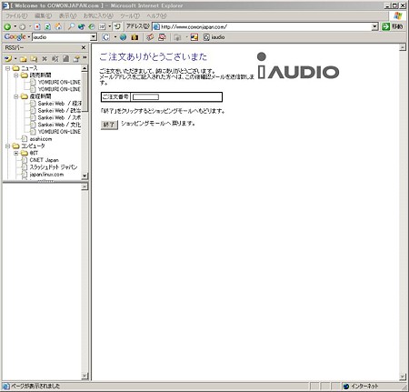The width and height of the screenshot is (409, 392).
Task: Click the W edit-with-Word toolbar icon
Action: pyautogui.click(x=102, y=26)
